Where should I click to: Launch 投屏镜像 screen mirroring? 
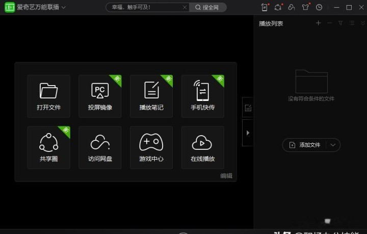click(x=100, y=96)
